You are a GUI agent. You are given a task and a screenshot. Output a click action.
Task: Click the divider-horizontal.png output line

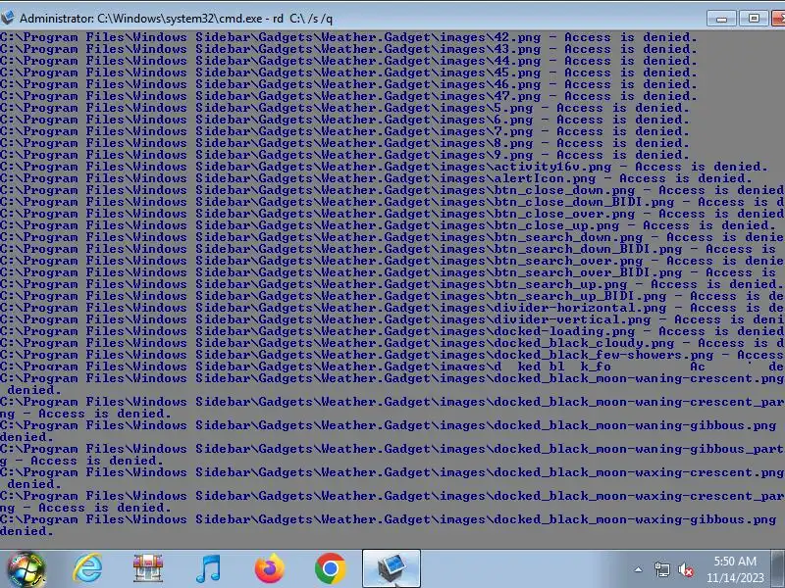[x=392, y=308]
